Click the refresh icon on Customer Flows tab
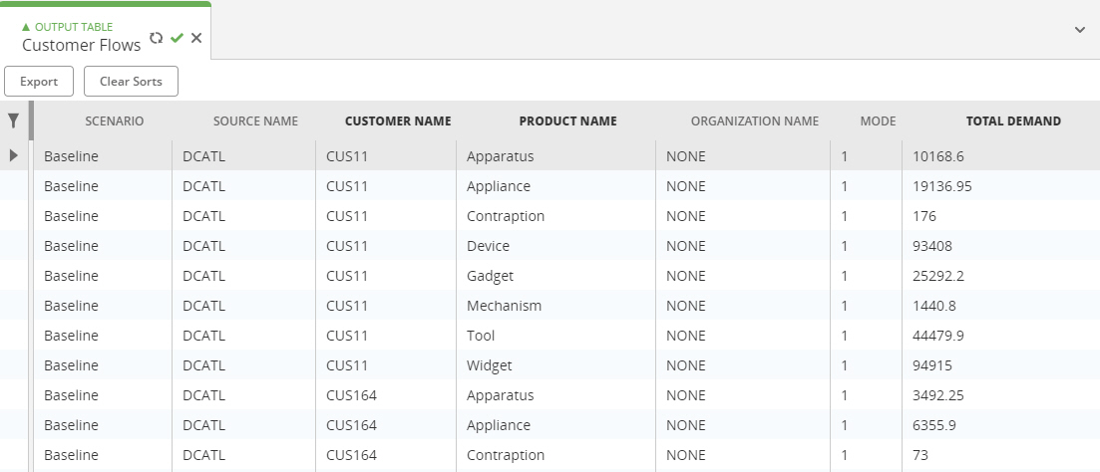 pyautogui.click(x=157, y=38)
